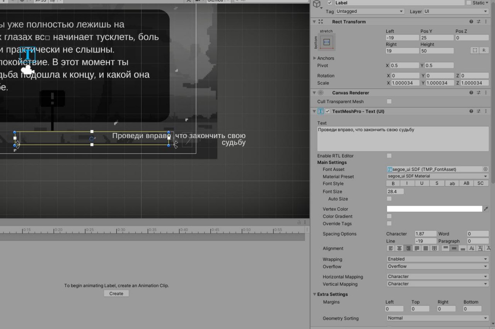Toggle the Static checkbox
Screen dimensions: 495x329
click(x=469, y=3)
